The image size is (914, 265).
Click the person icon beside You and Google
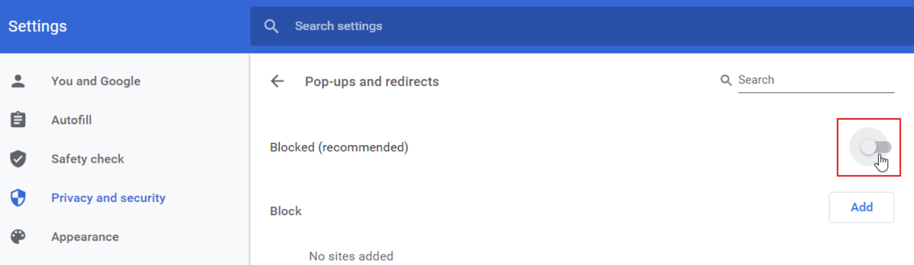(x=18, y=81)
